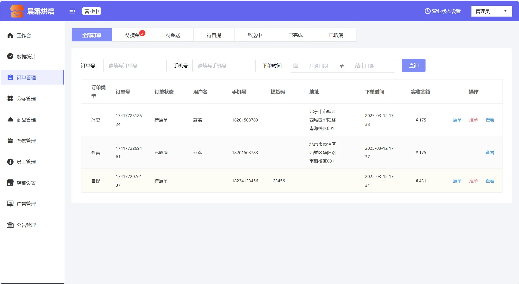519x284 pixels.
Task: Open the 数据统计 chart icon
Action: pos(10,56)
